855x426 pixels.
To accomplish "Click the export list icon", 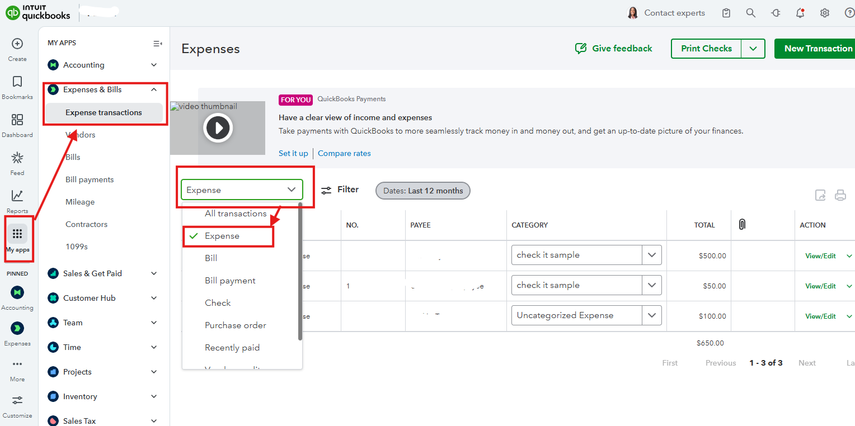I will tap(820, 195).
